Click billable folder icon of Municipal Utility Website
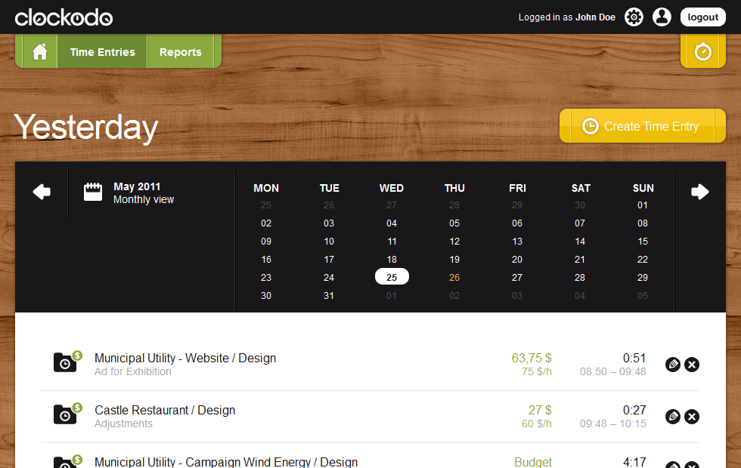 67,362
